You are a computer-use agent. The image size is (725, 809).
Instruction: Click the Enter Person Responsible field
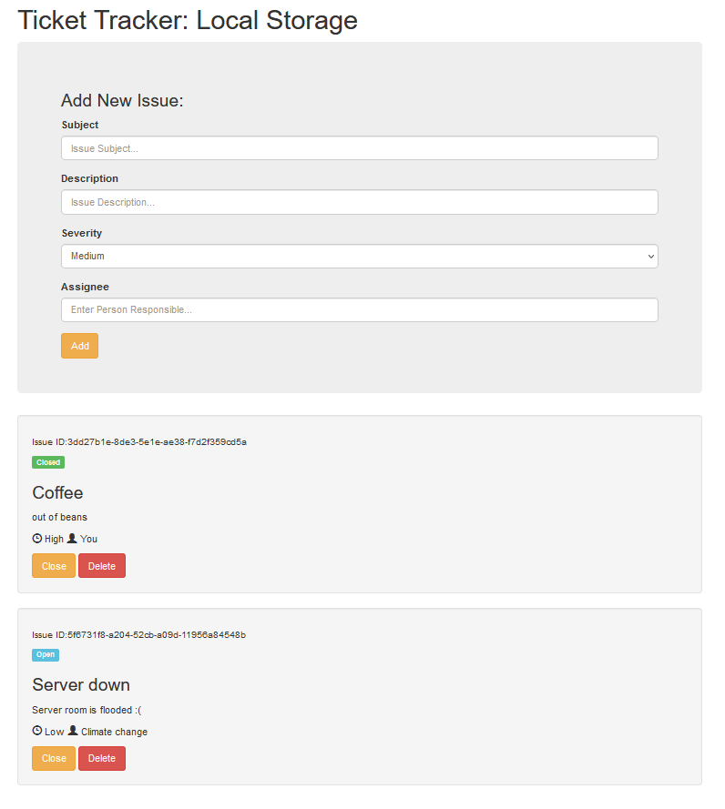point(360,309)
